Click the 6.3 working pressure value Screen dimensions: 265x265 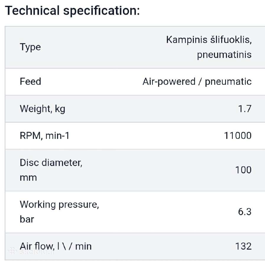point(245,212)
